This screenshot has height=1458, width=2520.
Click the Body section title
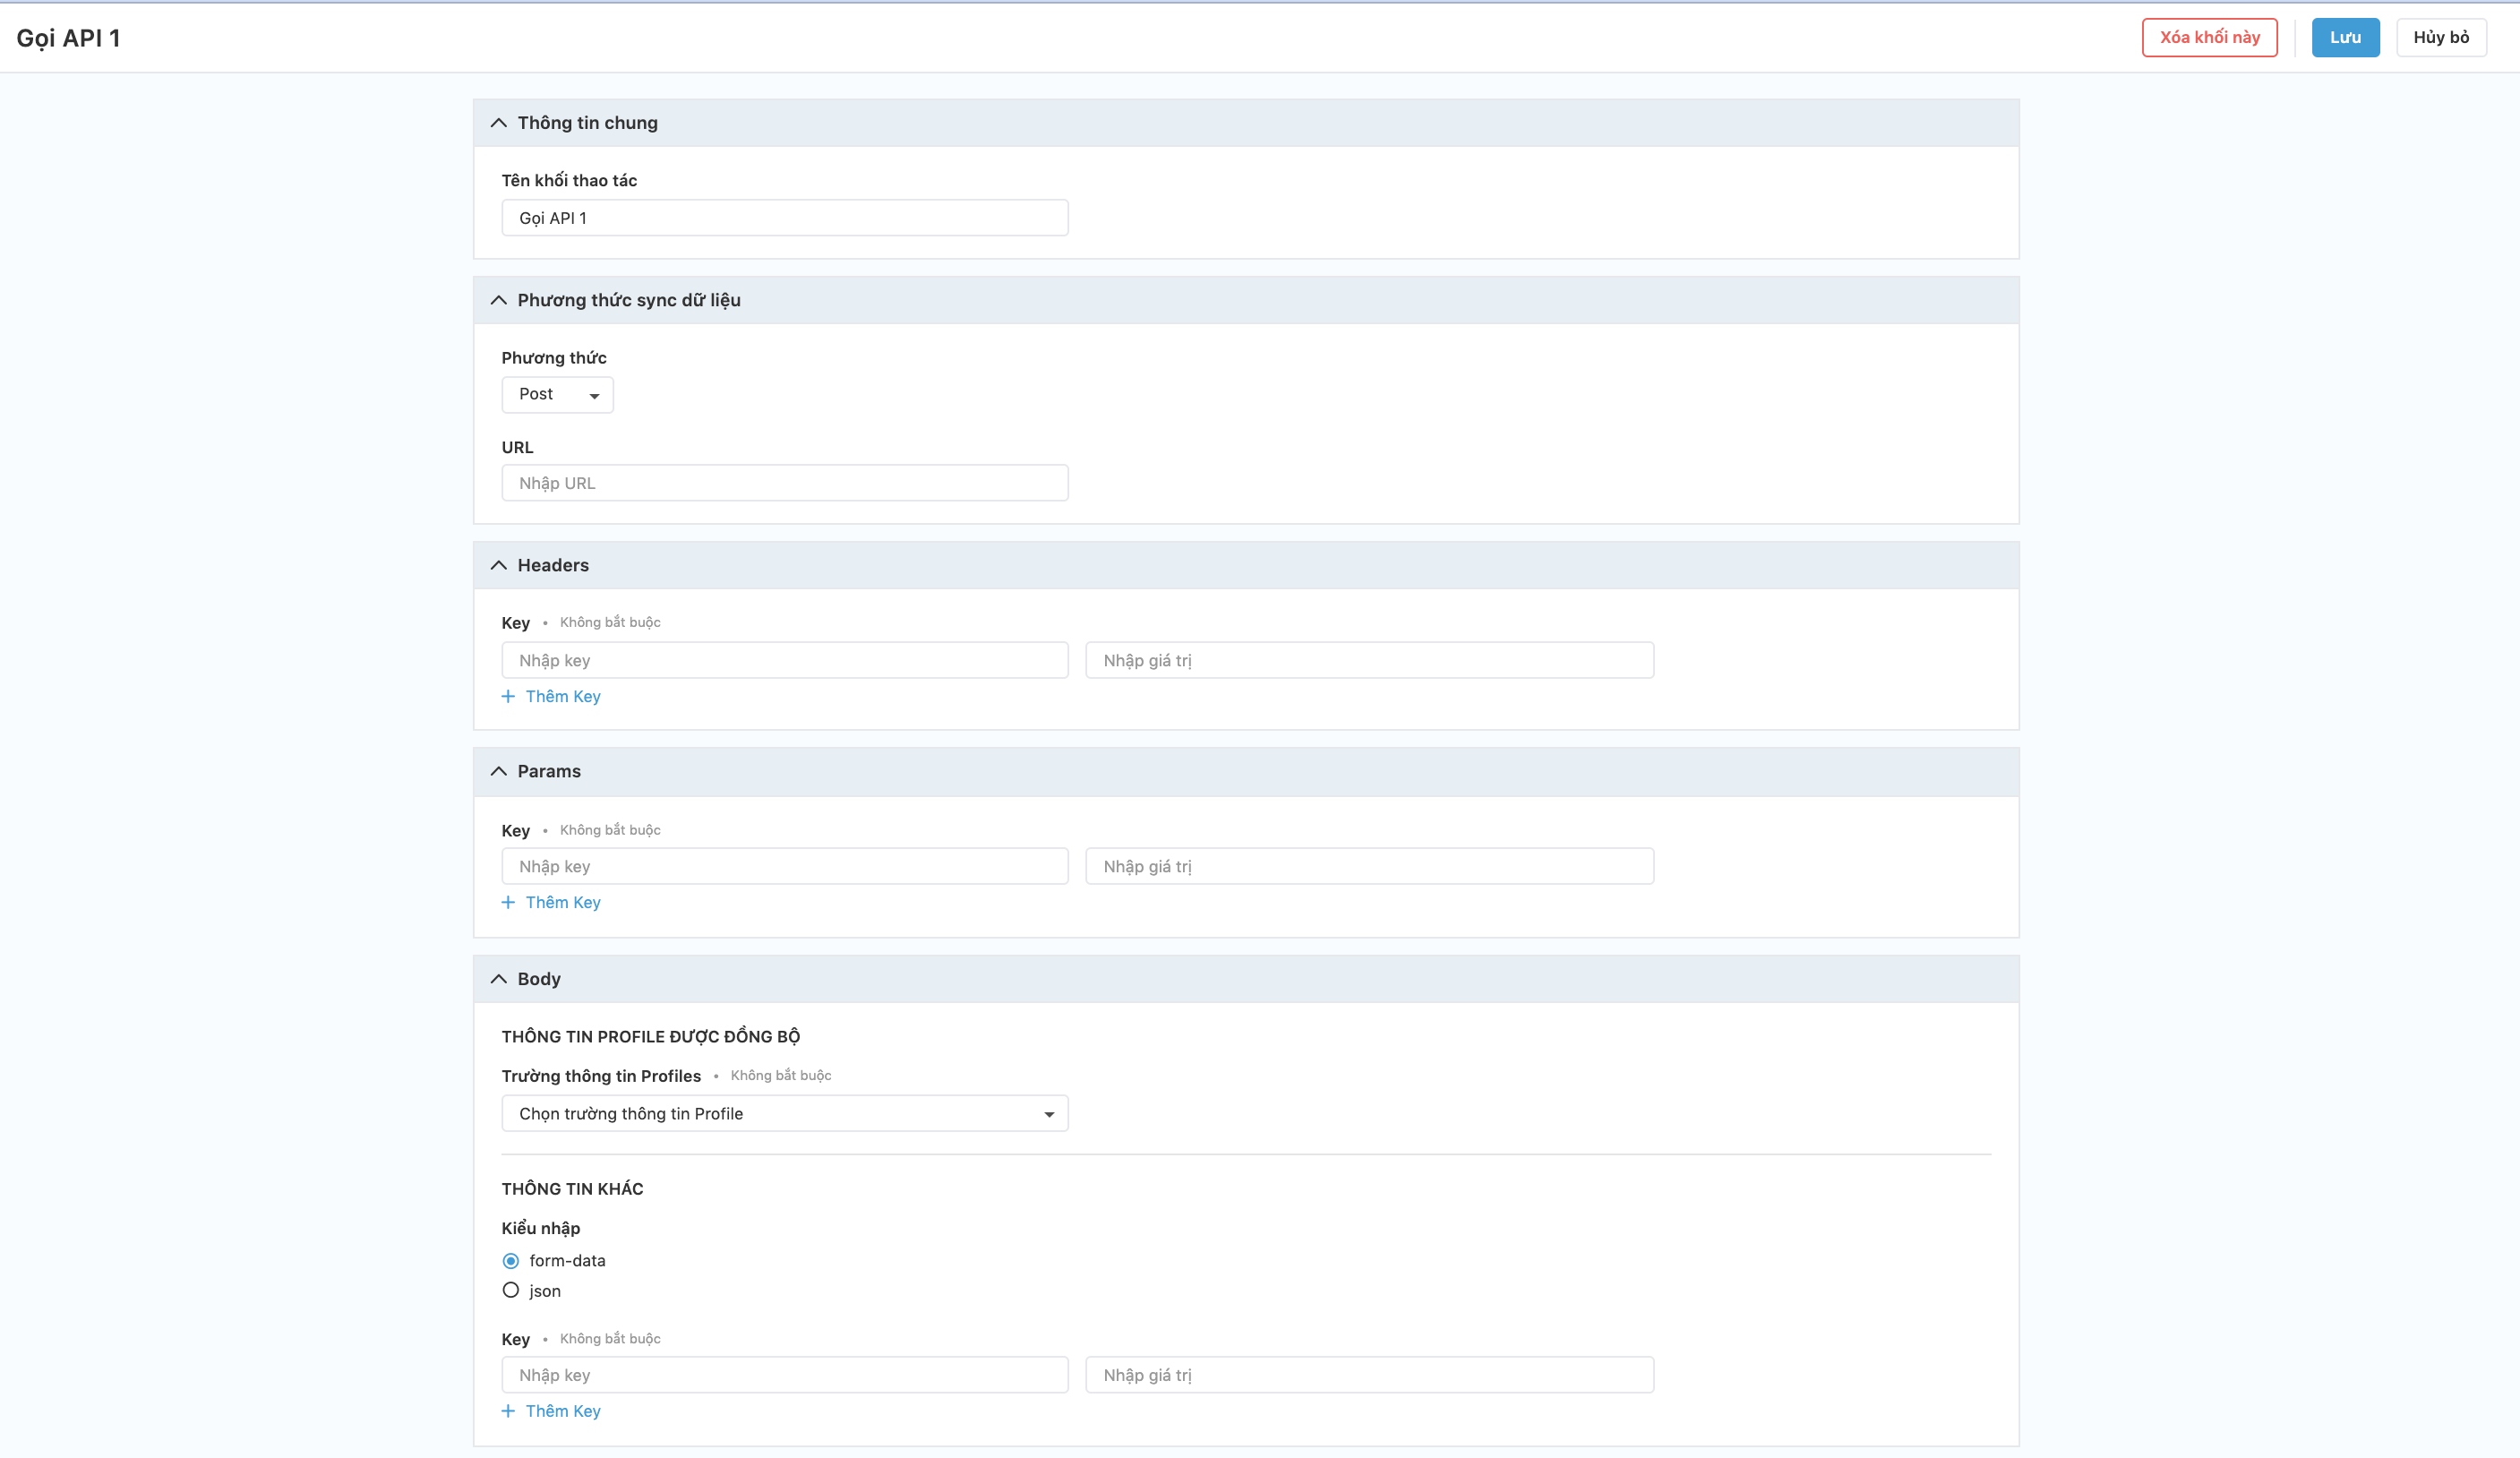pos(539,979)
